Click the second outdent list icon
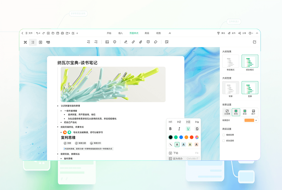The height and width of the screenshot is (190, 282). [x=96, y=42]
